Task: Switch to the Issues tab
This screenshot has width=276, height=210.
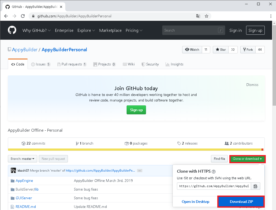Action: coord(41,64)
